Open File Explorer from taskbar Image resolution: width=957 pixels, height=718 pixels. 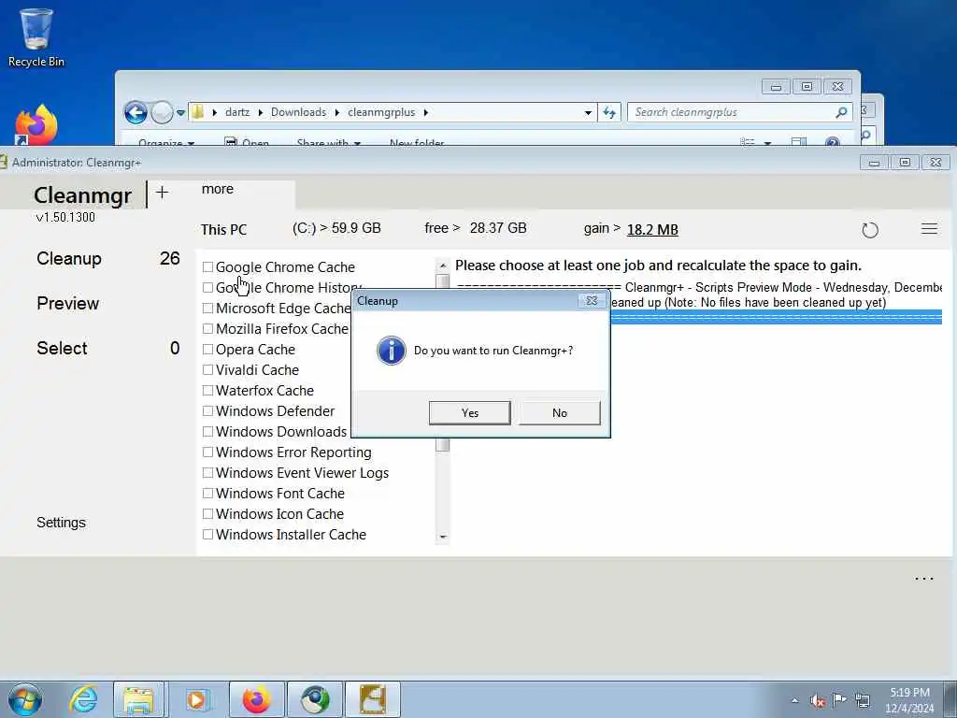coord(138,699)
